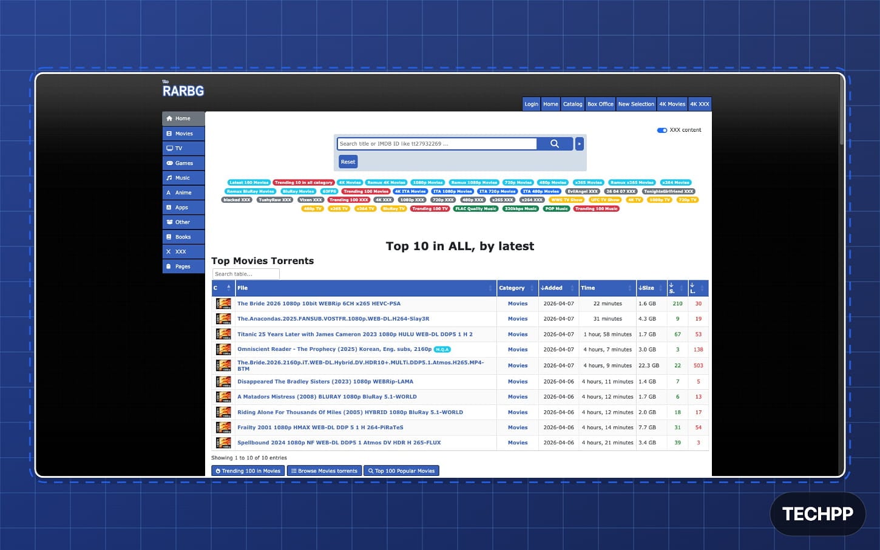This screenshot has height=550, width=880.
Task: Click the Reset button
Action: point(348,162)
